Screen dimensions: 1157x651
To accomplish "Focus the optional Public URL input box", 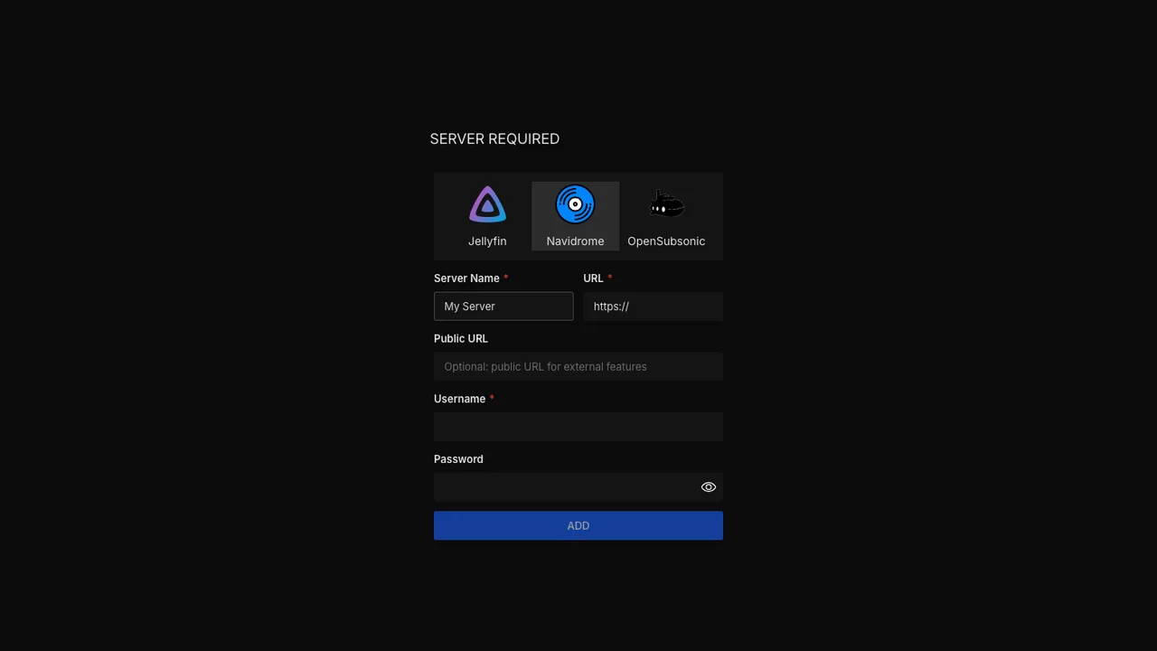I will coord(578,366).
